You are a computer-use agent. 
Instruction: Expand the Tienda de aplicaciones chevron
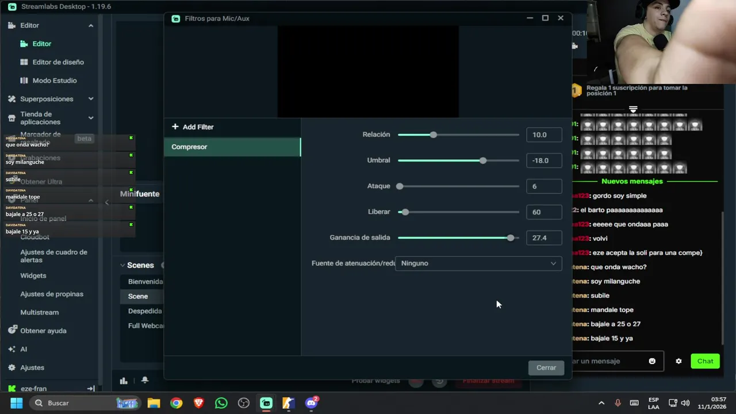(91, 118)
